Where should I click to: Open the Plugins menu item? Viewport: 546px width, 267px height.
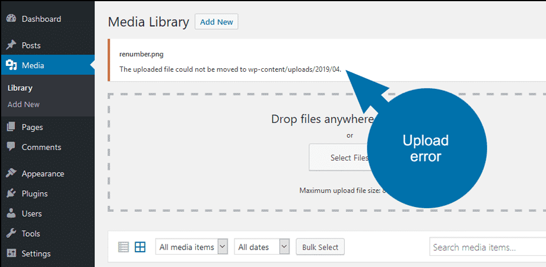[x=47, y=193]
